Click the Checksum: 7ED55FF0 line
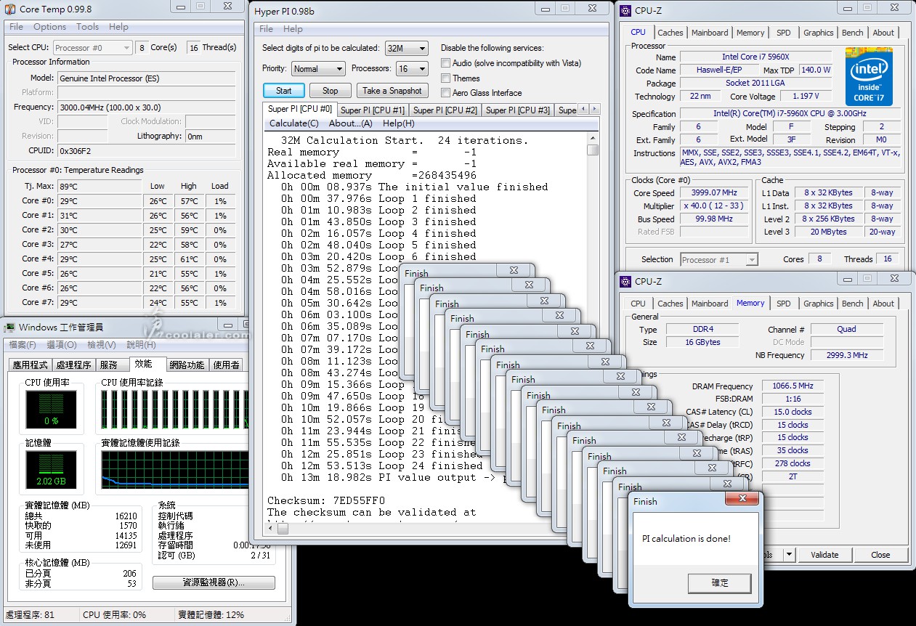This screenshot has height=626, width=916. click(x=326, y=500)
